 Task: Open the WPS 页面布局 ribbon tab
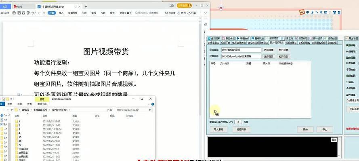click(x=73, y=13)
